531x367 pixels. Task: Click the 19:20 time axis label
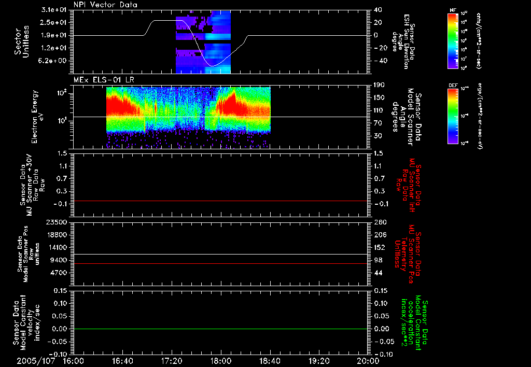(319, 361)
